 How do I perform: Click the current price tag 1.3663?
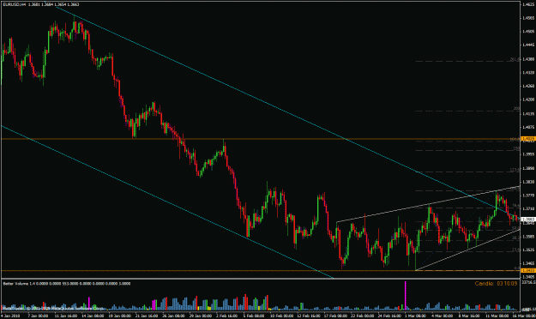[528, 220]
